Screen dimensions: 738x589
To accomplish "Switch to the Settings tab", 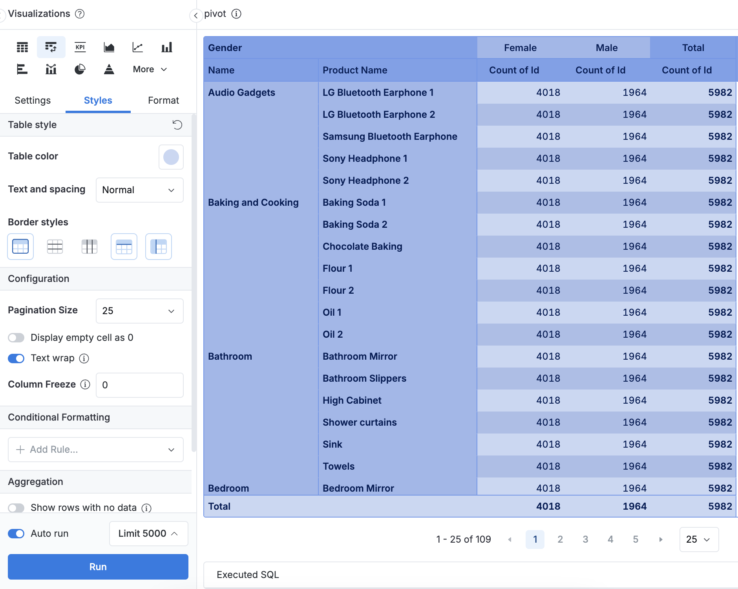I will [33, 101].
